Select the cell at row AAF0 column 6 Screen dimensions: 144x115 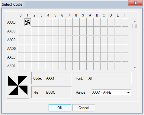[x=62, y=66]
